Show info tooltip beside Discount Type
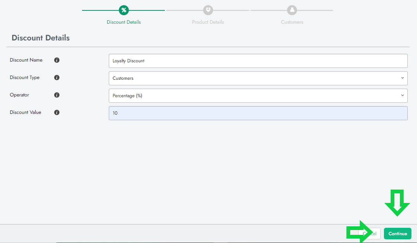This screenshot has width=417, height=243. [x=57, y=78]
